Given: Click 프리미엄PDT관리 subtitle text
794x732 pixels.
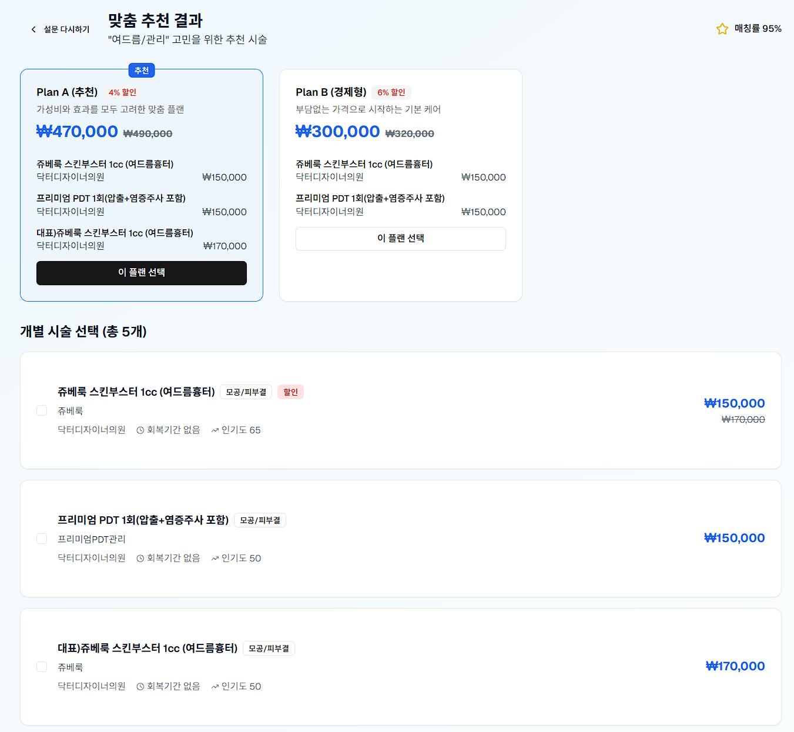Looking at the screenshot, I should 92,539.
